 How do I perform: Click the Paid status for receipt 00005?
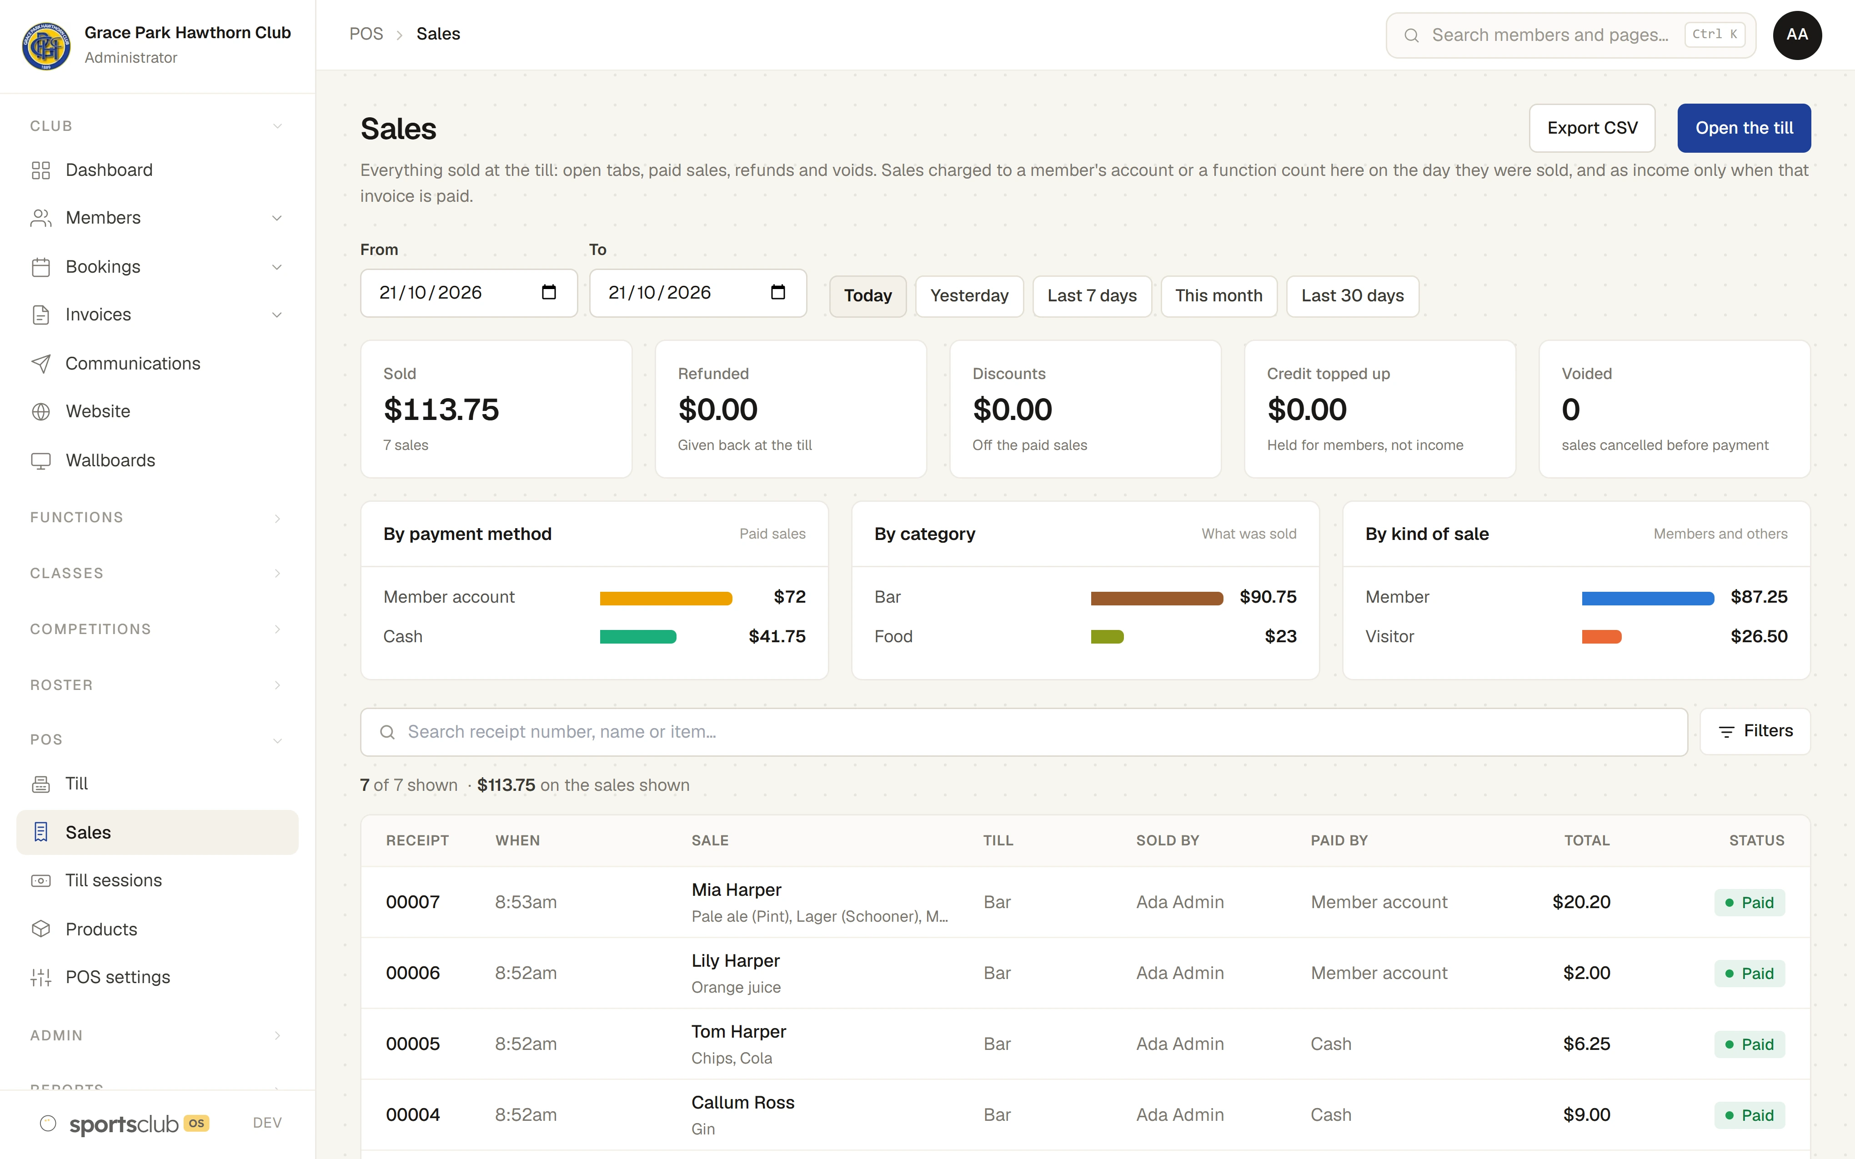[1749, 1045]
